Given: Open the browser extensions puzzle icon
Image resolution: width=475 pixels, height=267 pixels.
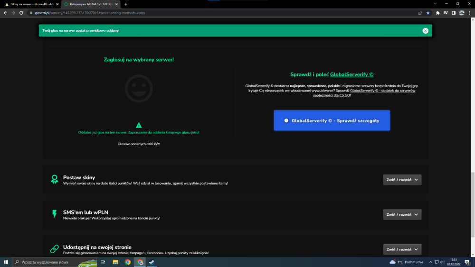Looking at the screenshot, I should point(438,13).
